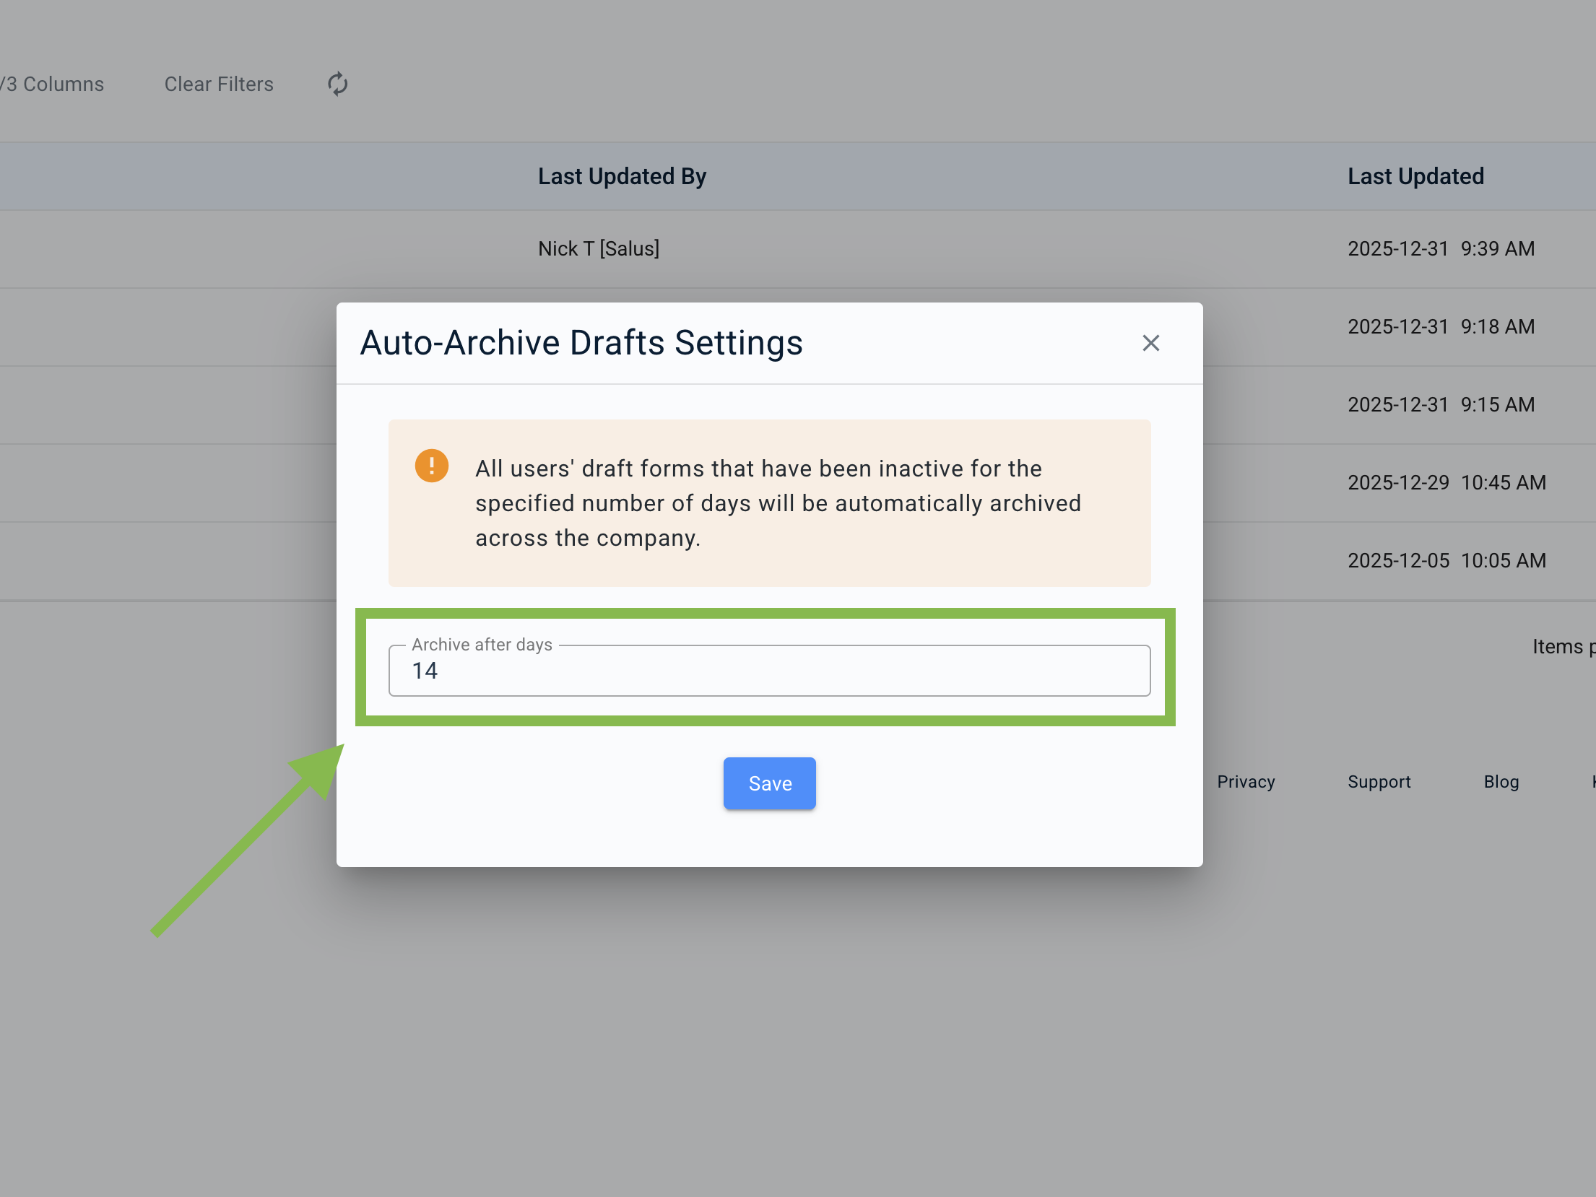This screenshot has height=1197, width=1596.
Task: Select row dated 2025-12-31 9:15 AM
Action: coord(1440,405)
